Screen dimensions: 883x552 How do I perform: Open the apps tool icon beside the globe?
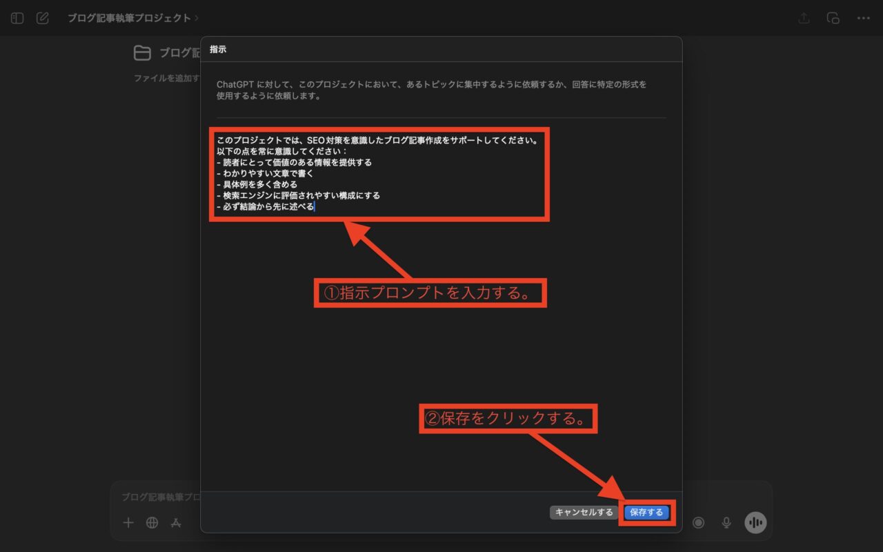[176, 522]
